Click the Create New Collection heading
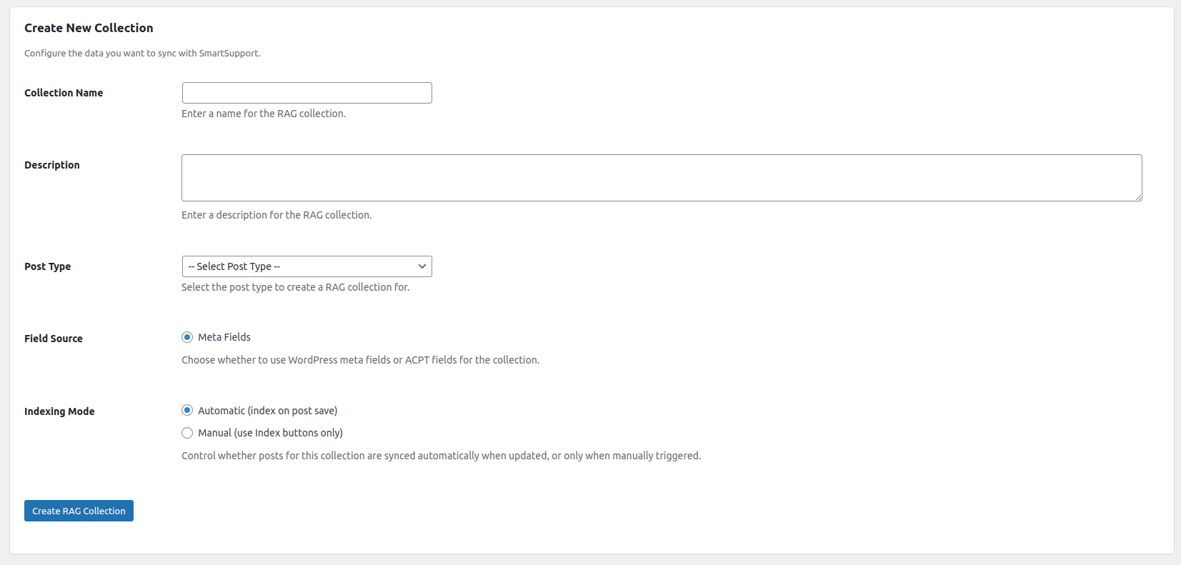Viewport: 1181px width, 565px height. pyautogui.click(x=89, y=28)
